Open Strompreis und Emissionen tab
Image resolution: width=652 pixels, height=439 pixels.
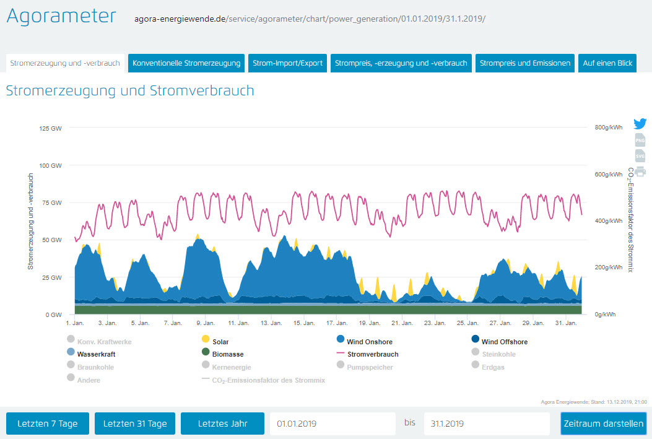(x=525, y=63)
